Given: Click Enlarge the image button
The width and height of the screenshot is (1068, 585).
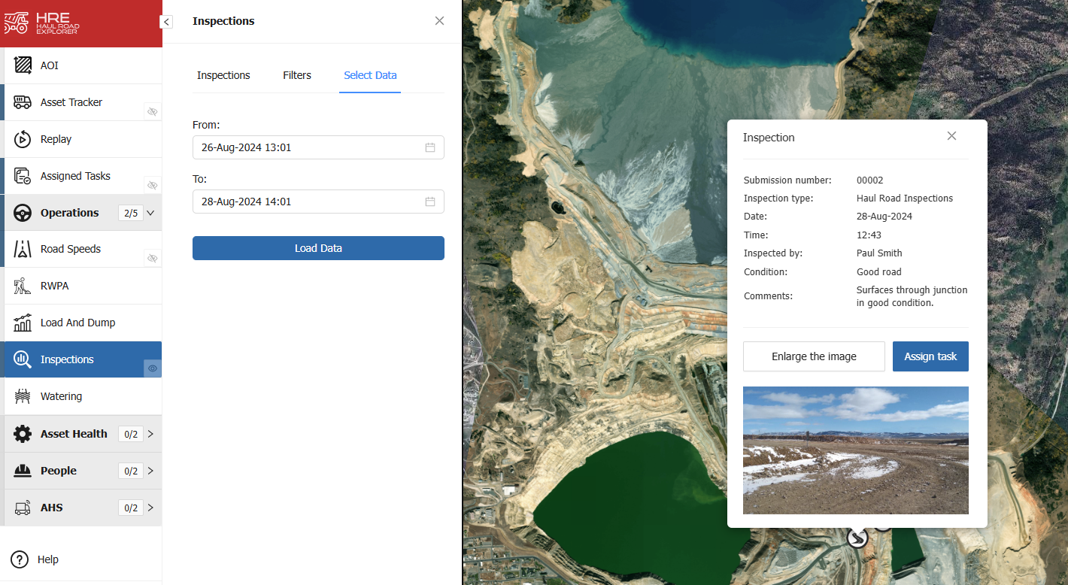Looking at the screenshot, I should point(814,356).
